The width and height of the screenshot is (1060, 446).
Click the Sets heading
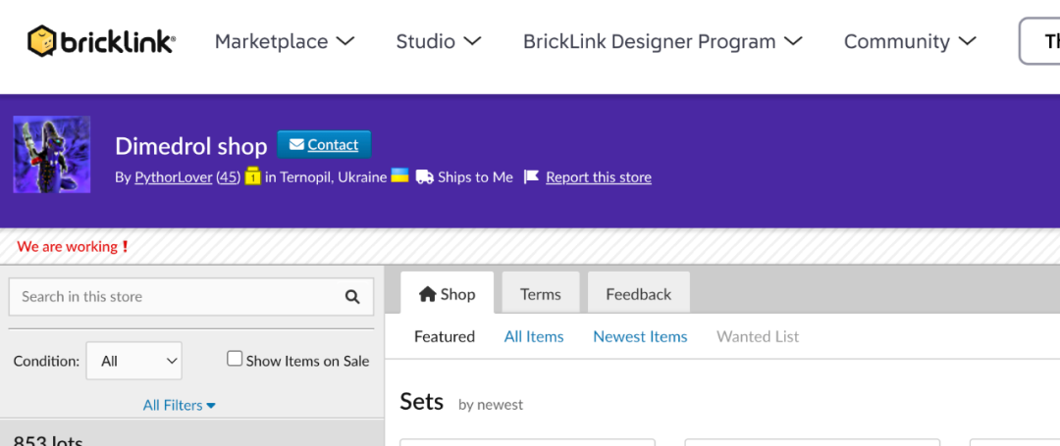click(422, 402)
